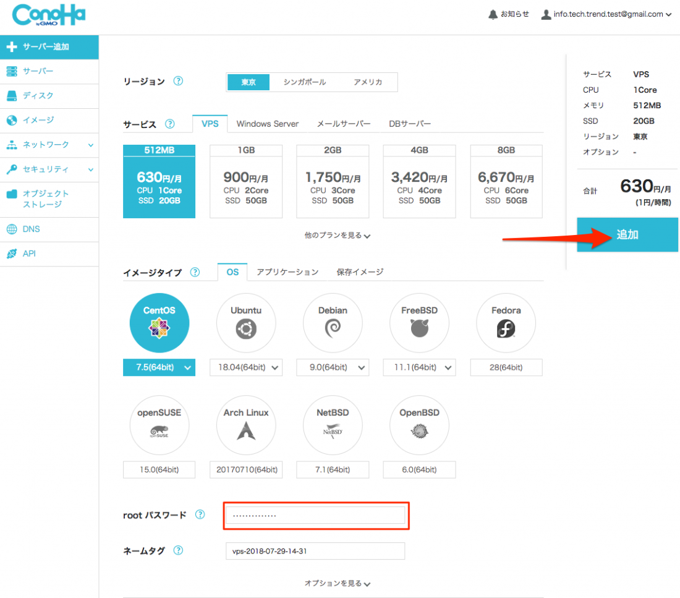The image size is (680, 598).
Task: Click the セキュリティ key icon
Action: tap(12, 169)
